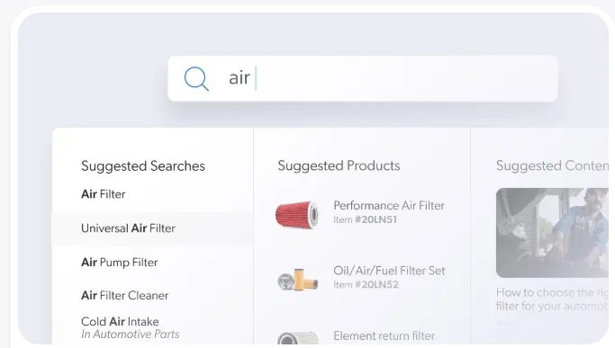Click the red Performance Air Filter image
Image resolution: width=615 pixels, height=348 pixels.
pos(297,214)
